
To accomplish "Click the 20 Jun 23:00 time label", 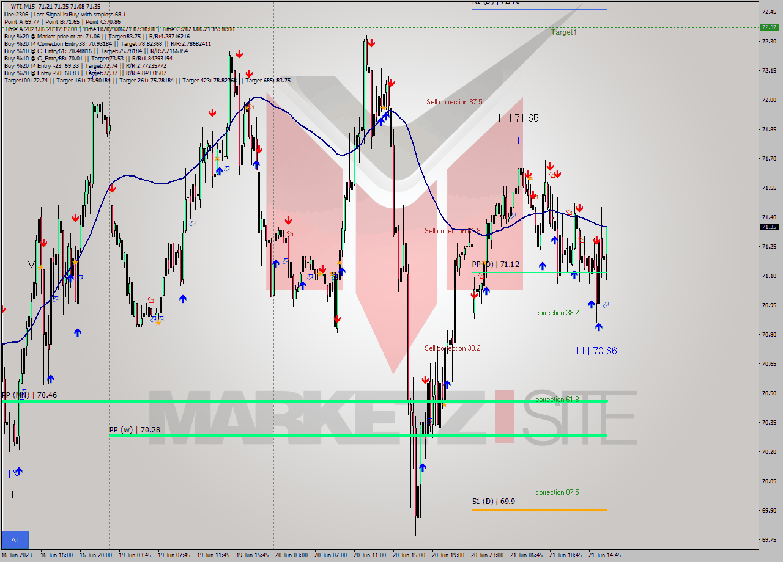I will (x=487, y=555).
